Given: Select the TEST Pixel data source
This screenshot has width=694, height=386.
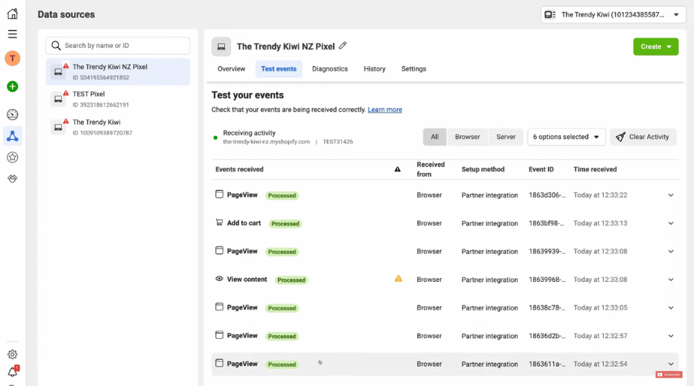Looking at the screenshot, I should [x=118, y=99].
